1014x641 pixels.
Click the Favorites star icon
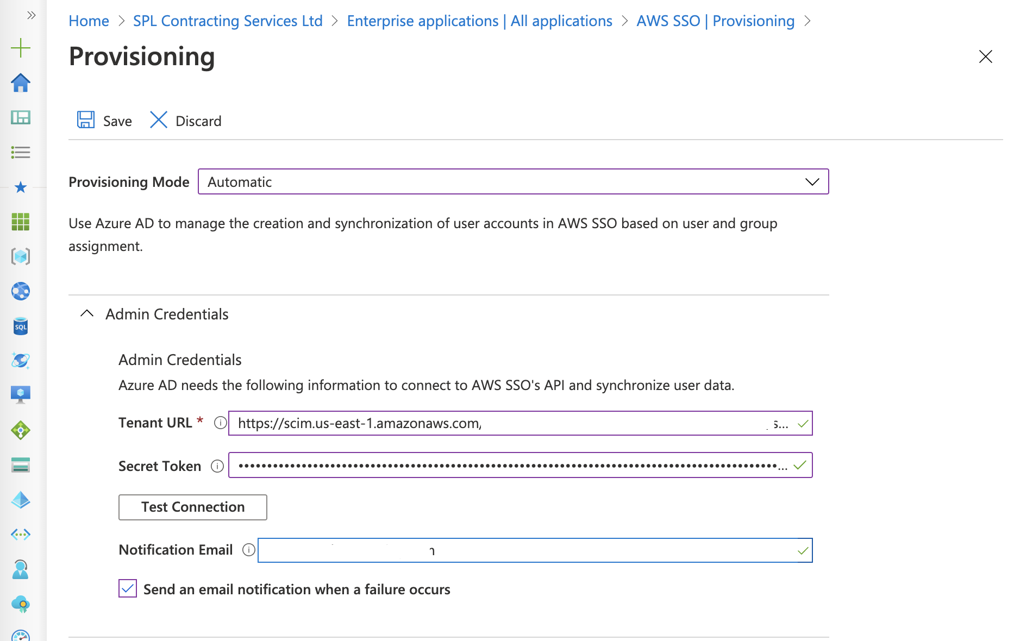[x=21, y=187]
